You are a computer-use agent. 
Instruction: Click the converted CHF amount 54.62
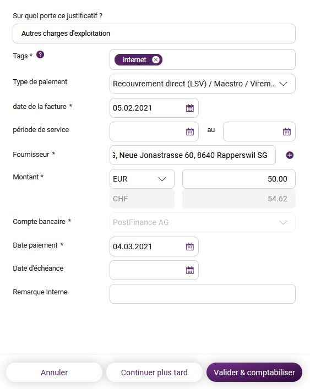point(239,199)
